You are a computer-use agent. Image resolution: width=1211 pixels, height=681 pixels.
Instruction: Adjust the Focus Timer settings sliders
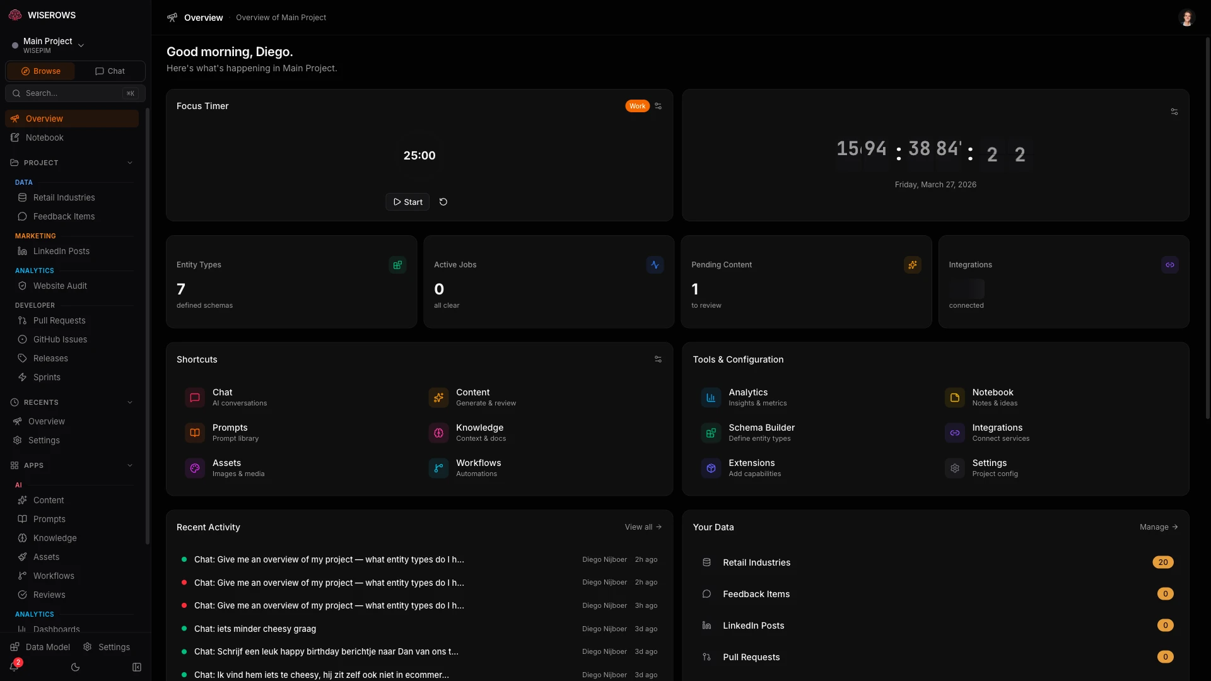(x=658, y=106)
